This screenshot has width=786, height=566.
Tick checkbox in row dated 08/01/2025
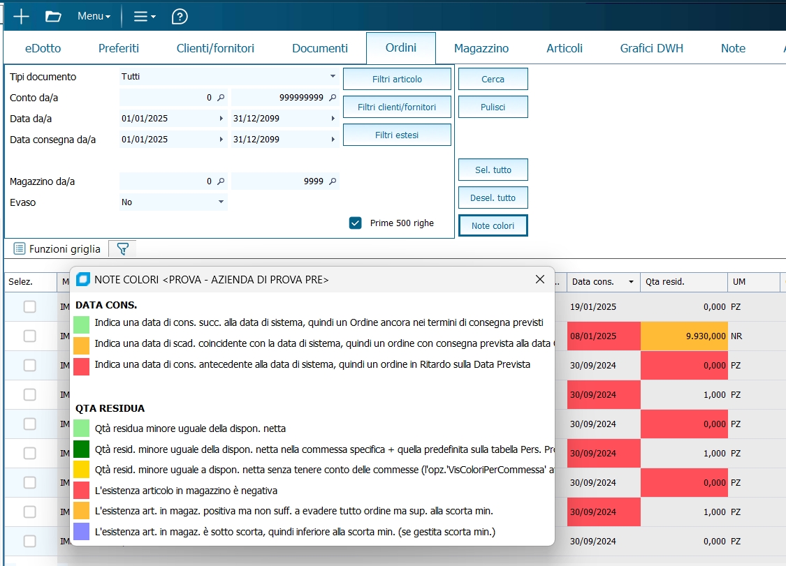(x=29, y=336)
